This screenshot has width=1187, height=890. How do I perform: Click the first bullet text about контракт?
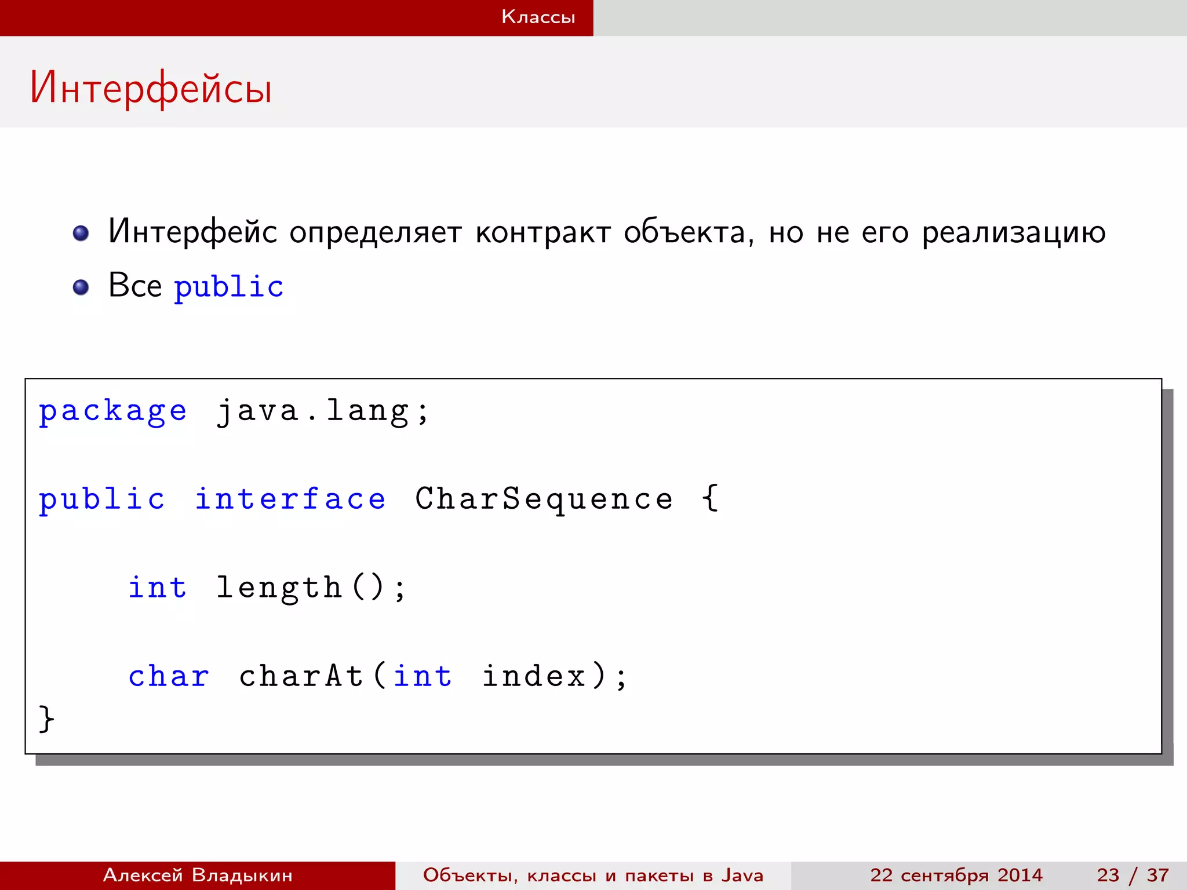point(606,232)
